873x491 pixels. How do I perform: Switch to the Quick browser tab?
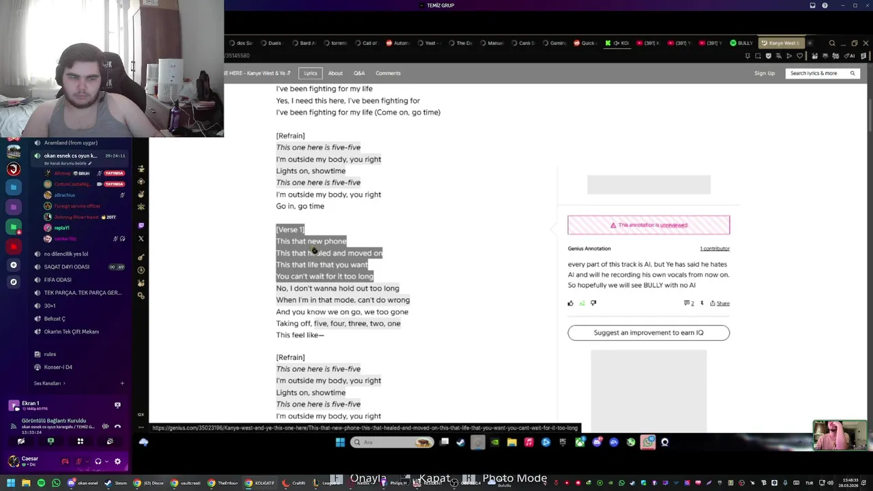(585, 43)
